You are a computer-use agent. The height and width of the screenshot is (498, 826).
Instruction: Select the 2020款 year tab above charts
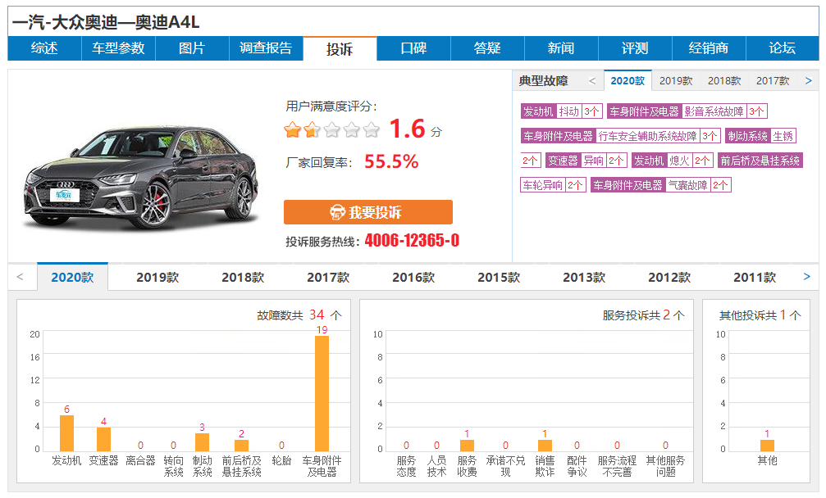(73, 277)
